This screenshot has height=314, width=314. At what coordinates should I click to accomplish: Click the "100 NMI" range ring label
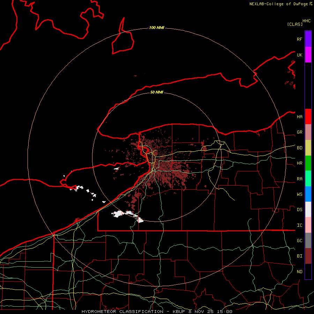[157, 28]
